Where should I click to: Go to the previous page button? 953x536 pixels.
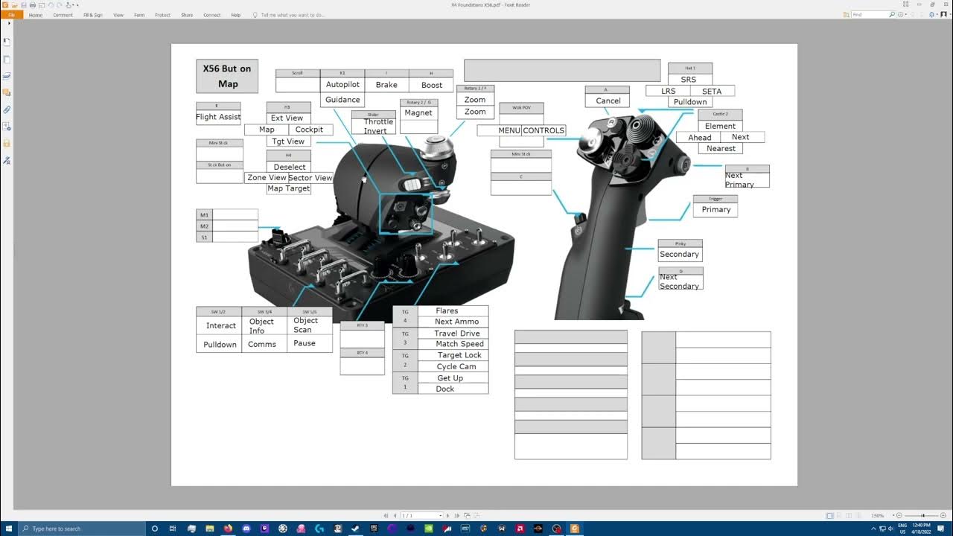point(395,515)
